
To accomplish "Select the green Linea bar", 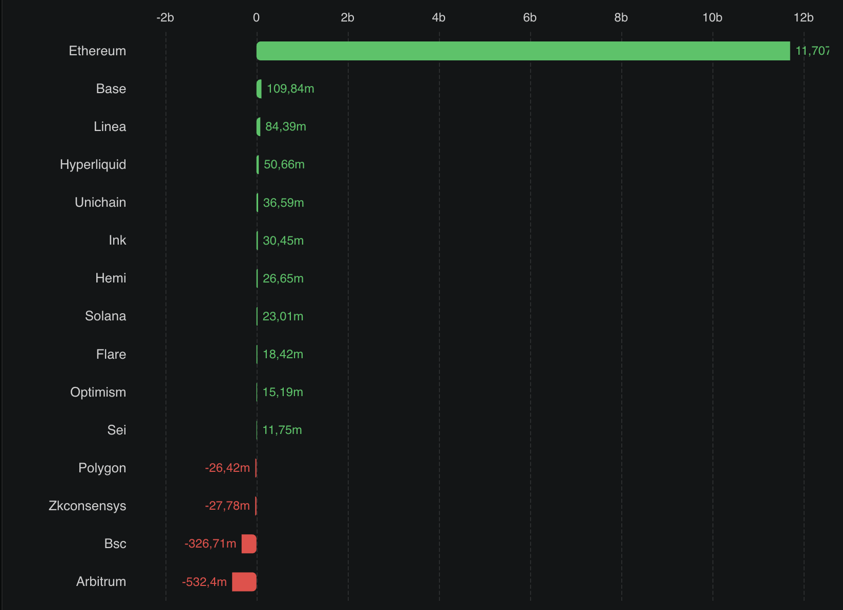I will pos(259,127).
